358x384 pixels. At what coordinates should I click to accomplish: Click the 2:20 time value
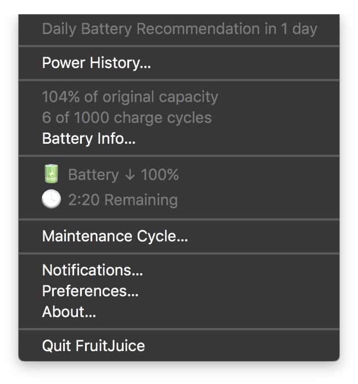click(x=84, y=200)
